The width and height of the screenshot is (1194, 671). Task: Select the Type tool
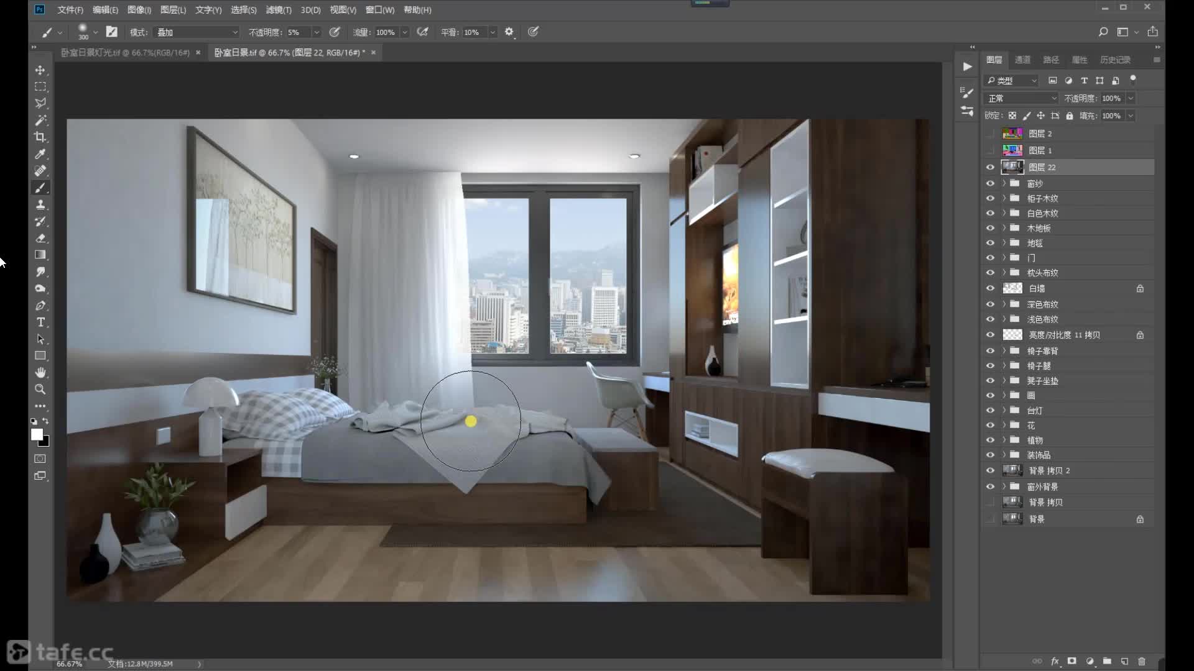pos(40,322)
